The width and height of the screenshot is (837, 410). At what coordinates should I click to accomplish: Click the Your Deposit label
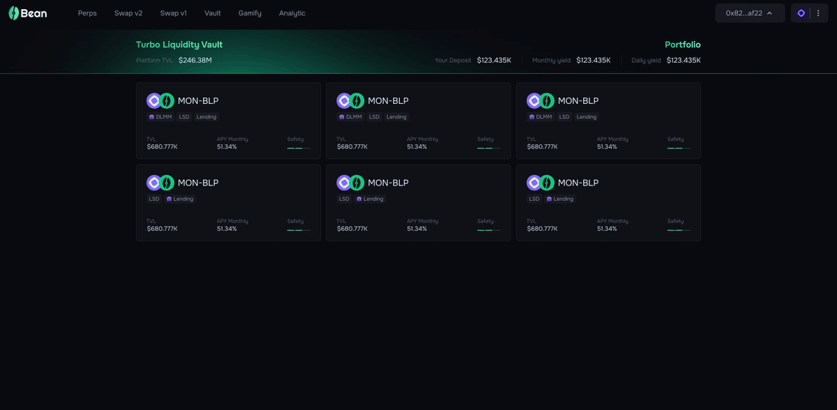[453, 61]
